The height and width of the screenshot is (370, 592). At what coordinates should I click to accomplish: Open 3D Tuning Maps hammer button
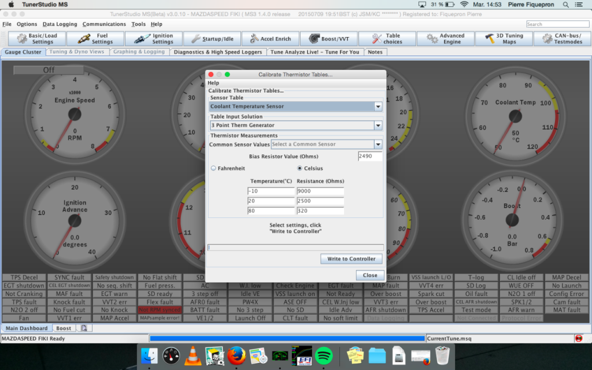(504, 39)
